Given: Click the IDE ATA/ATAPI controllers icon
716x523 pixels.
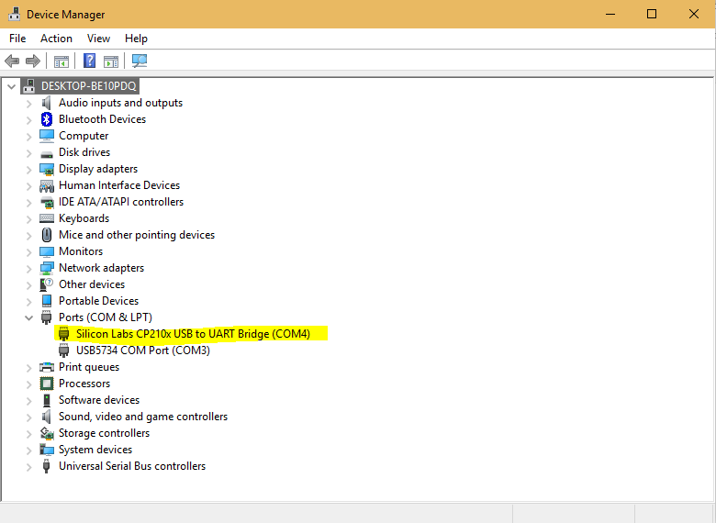Looking at the screenshot, I should tap(47, 202).
